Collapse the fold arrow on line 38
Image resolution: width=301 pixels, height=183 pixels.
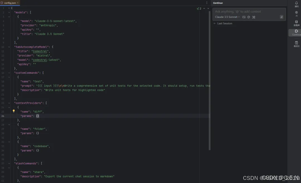9,168
